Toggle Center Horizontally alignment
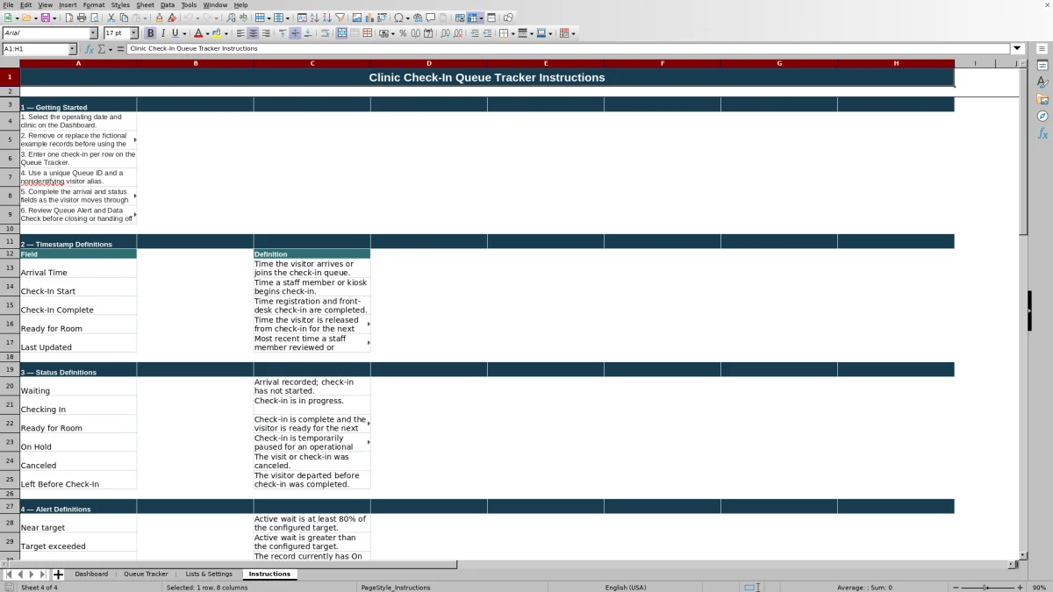 tap(253, 33)
